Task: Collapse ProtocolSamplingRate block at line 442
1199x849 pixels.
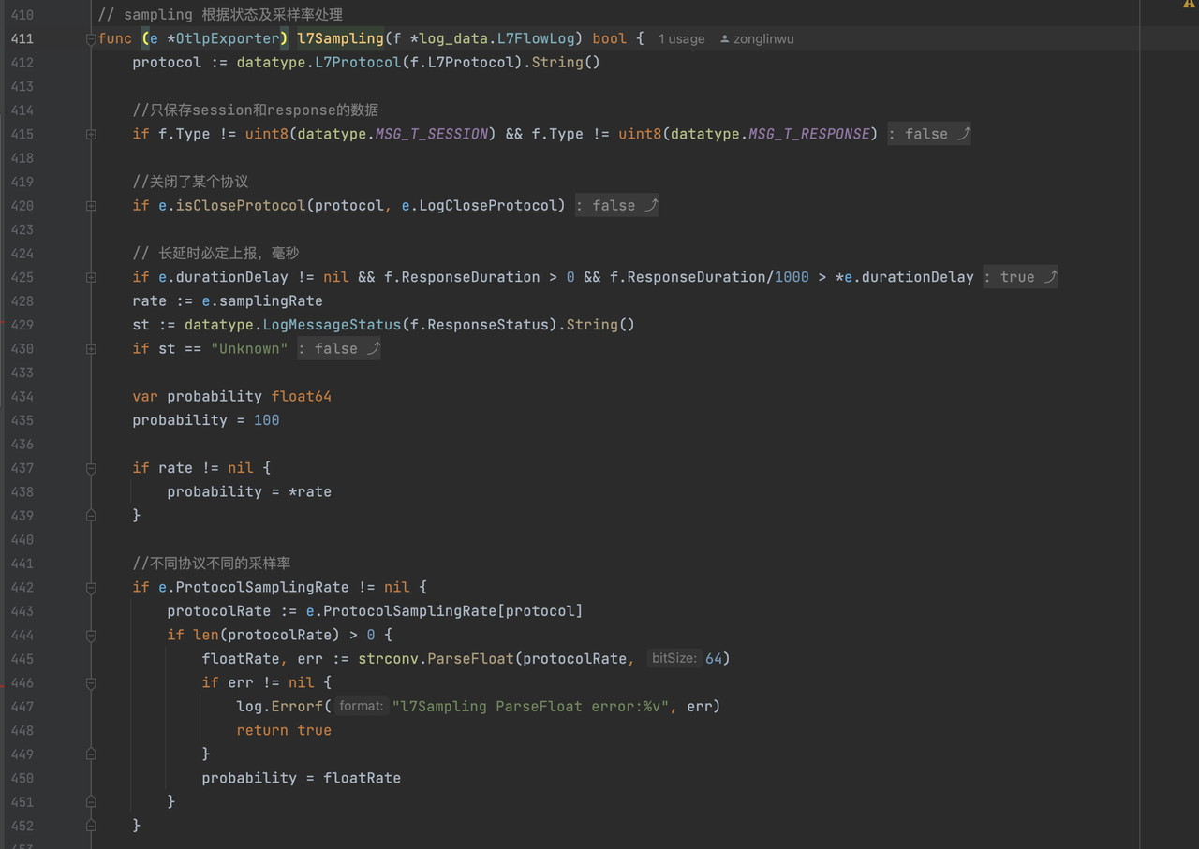Action: pyautogui.click(x=91, y=588)
